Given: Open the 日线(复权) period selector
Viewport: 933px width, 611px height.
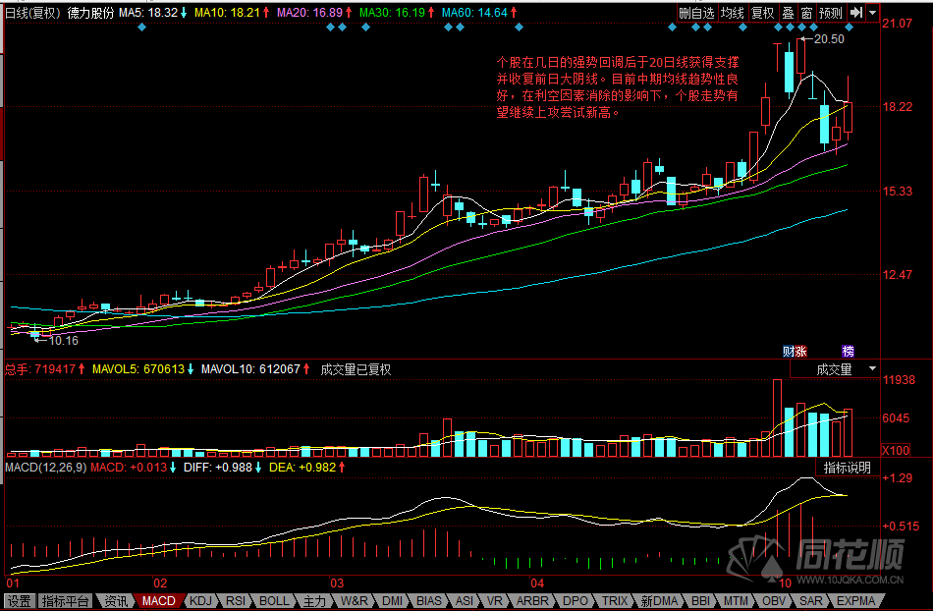Looking at the screenshot, I should [x=32, y=13].
